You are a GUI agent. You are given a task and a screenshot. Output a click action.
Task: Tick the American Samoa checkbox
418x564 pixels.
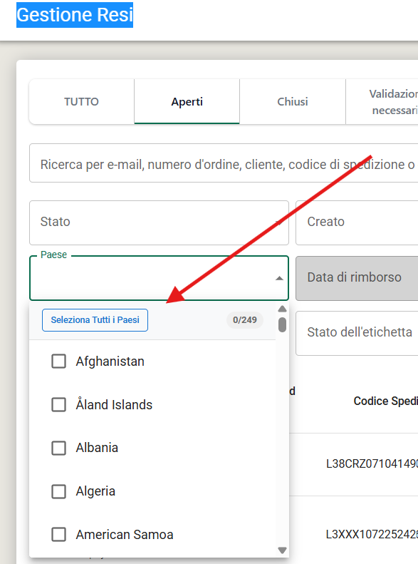[x=58, y=535]
